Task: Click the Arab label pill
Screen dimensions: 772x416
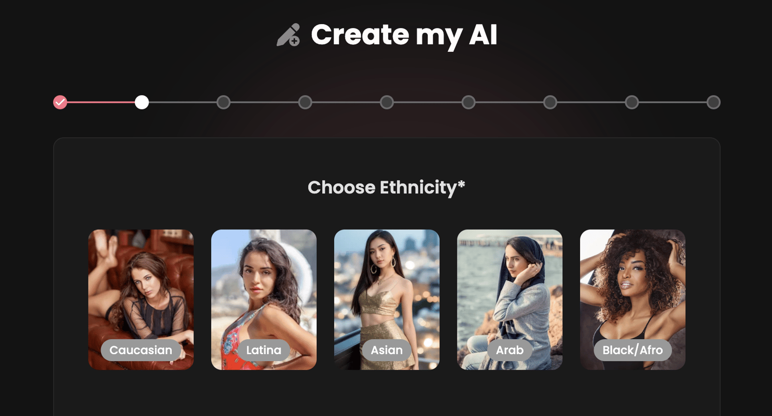Action: point(510,350)
